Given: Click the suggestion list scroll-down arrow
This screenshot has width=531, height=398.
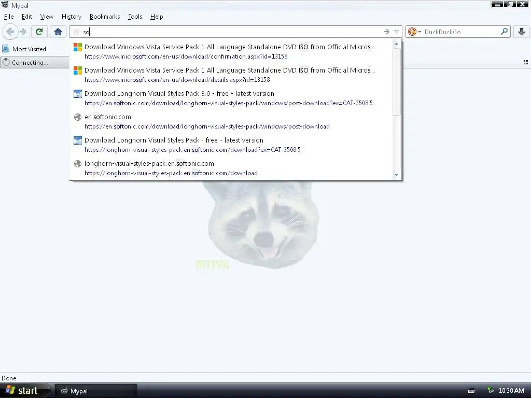Looking at the screenshot, I should [396, 175].
